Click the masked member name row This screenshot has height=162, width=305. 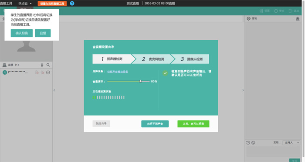pos(18,72)
